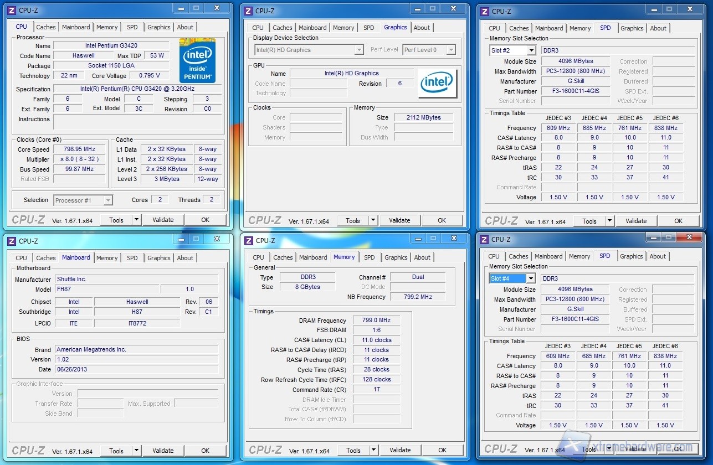
Task: Expand the Intel(R) HD Graphics device dropdown
Action: point(358,50)
